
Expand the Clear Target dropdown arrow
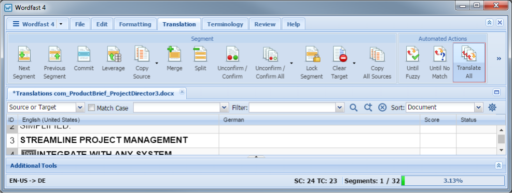(354, 63)
